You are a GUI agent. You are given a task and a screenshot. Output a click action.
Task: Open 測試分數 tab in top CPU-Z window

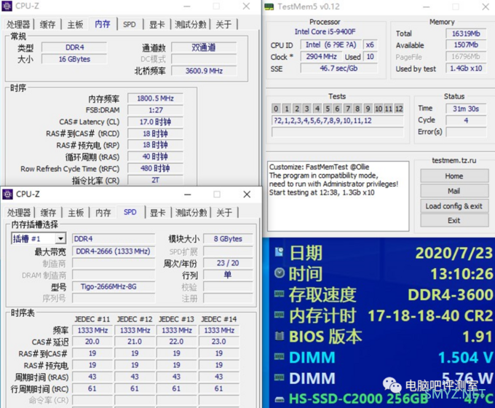191,24
